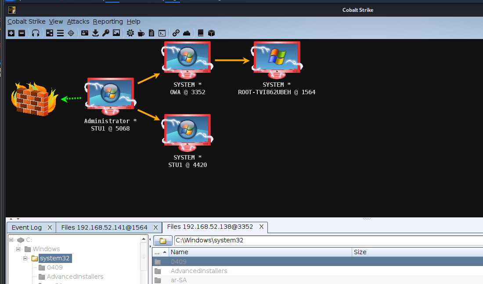Click the document Office macro icon
483x284 pixels.
pos(151,33)
